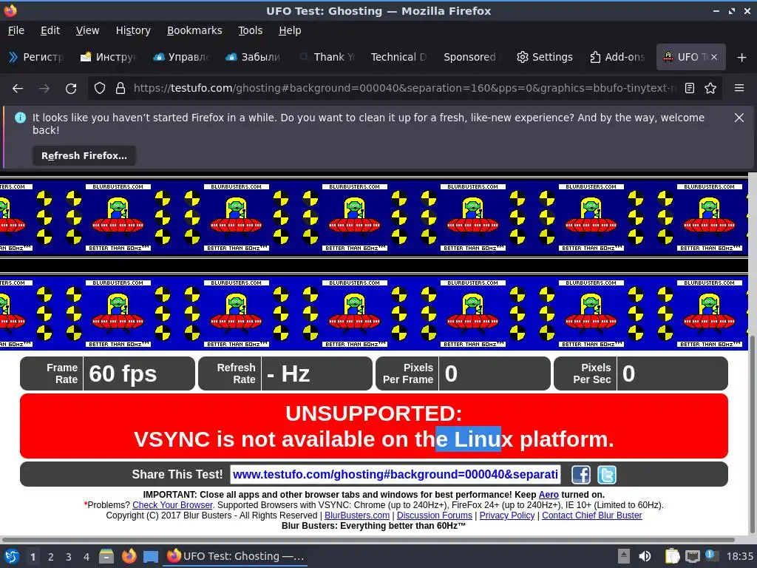Screen dimensions: 757x568
Task: Share test on Facebook icon
Action: [x=581, y=475]
